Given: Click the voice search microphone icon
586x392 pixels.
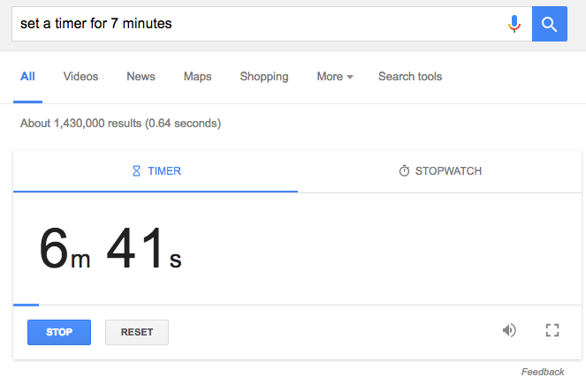Looking at the screenshot, I should tap(514, 24).
